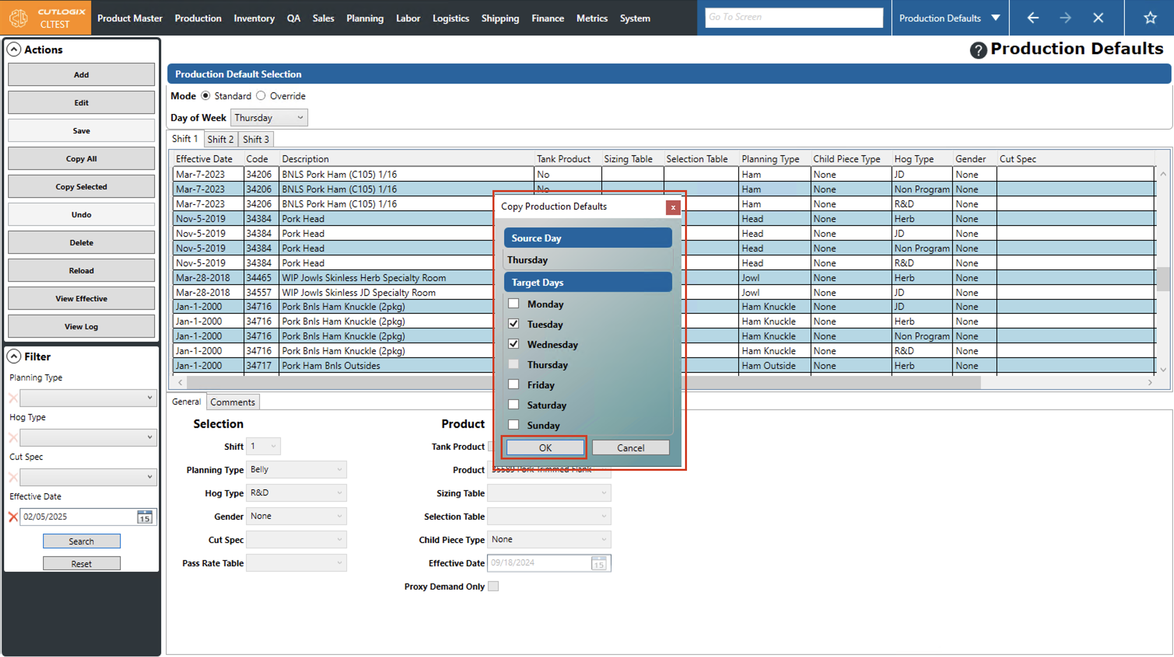
Task: Open the Production Defaults screen dropdown arrow
Action: pos(996,18)
